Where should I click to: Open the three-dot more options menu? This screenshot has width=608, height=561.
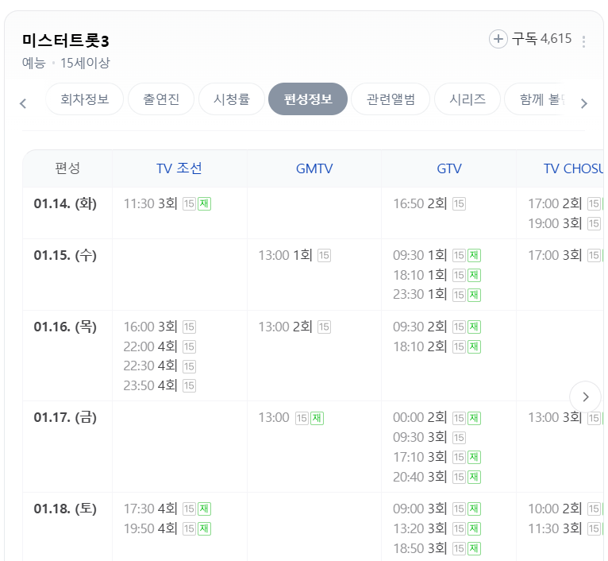583,41
